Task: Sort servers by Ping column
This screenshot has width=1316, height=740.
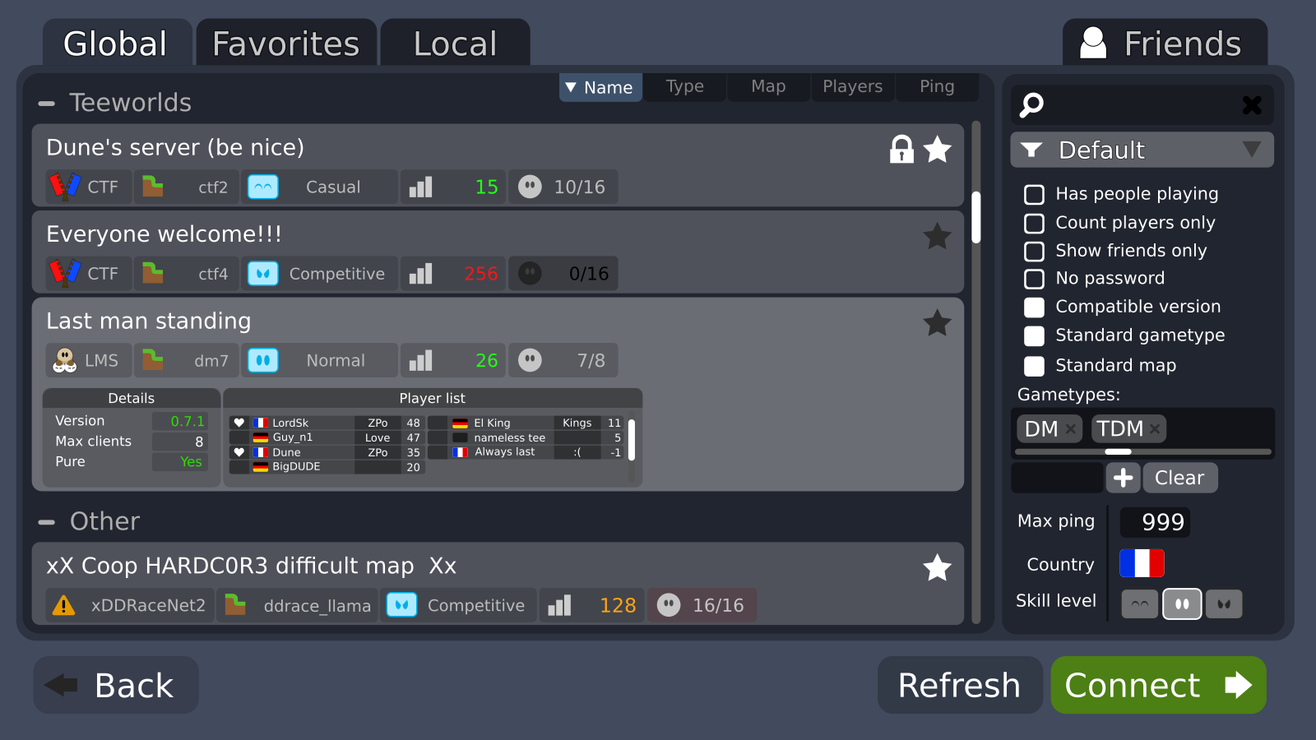Action: click(x=937, y=87)
